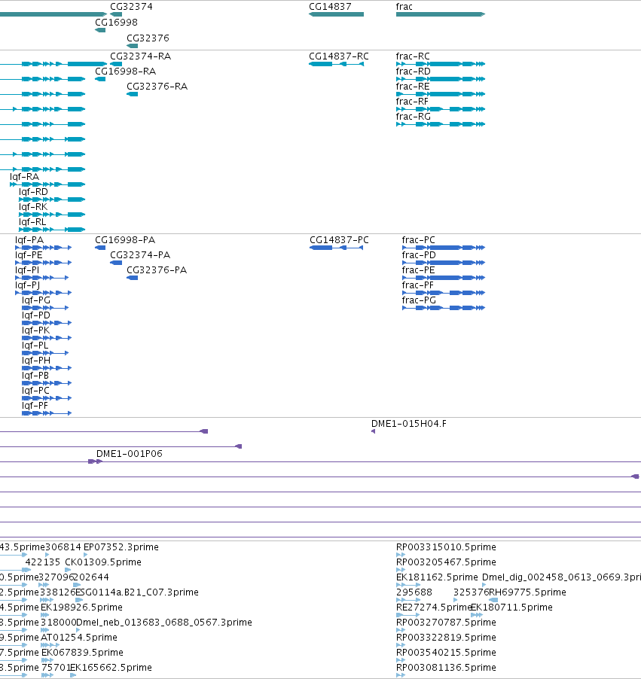This screenshot has height=679, width=641.
Task: Open the lqf-PJ protein label
Action: point(27,285)
